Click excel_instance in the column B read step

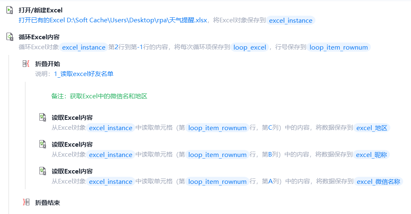point(111,155)
